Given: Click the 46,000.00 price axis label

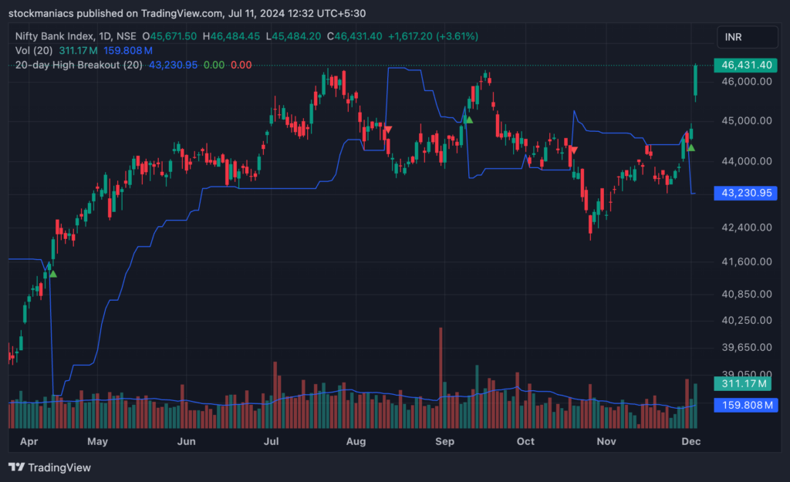Looking at the screenshot, I should (x=747, y=82).
